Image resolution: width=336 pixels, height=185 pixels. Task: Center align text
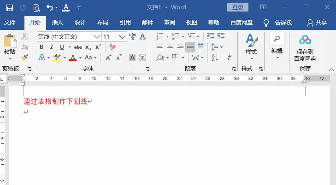pyautogui.click(x=170, y=47)
